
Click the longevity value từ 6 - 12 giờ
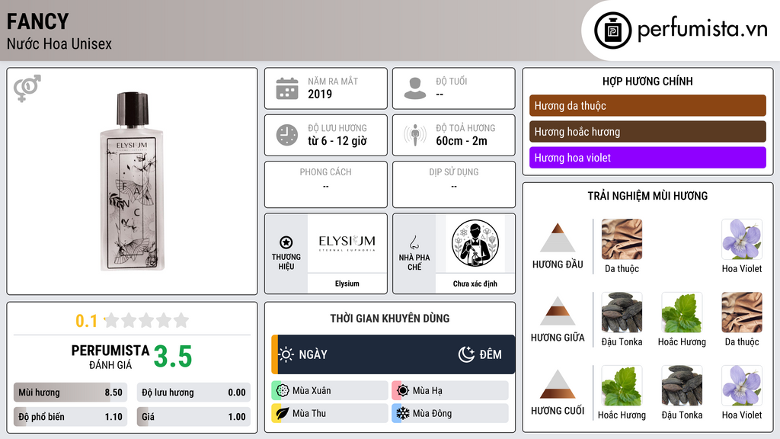pos(337,141)
